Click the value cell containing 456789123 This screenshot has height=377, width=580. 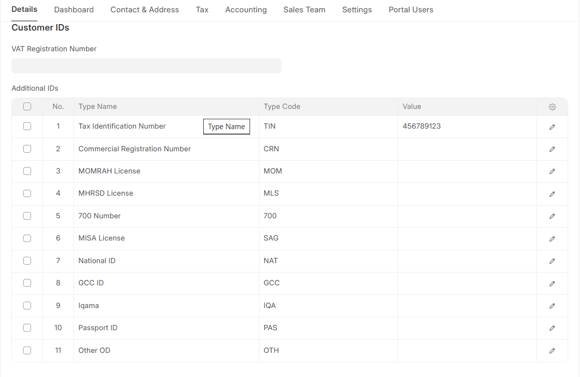click(x=466, y=127)
